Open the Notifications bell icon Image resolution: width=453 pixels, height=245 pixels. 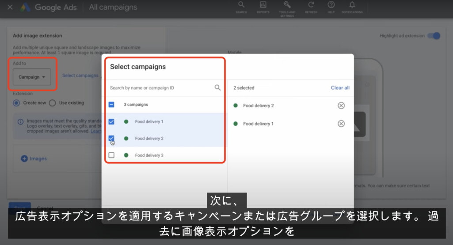click(352, 5)
